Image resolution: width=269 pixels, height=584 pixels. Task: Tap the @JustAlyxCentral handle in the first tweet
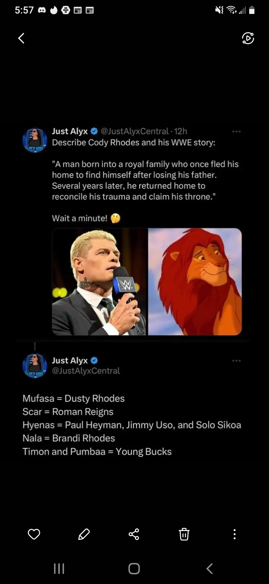(135, 131)
